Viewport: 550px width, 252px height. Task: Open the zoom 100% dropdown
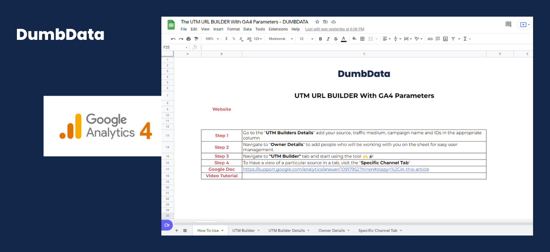[x=212, y=39]
